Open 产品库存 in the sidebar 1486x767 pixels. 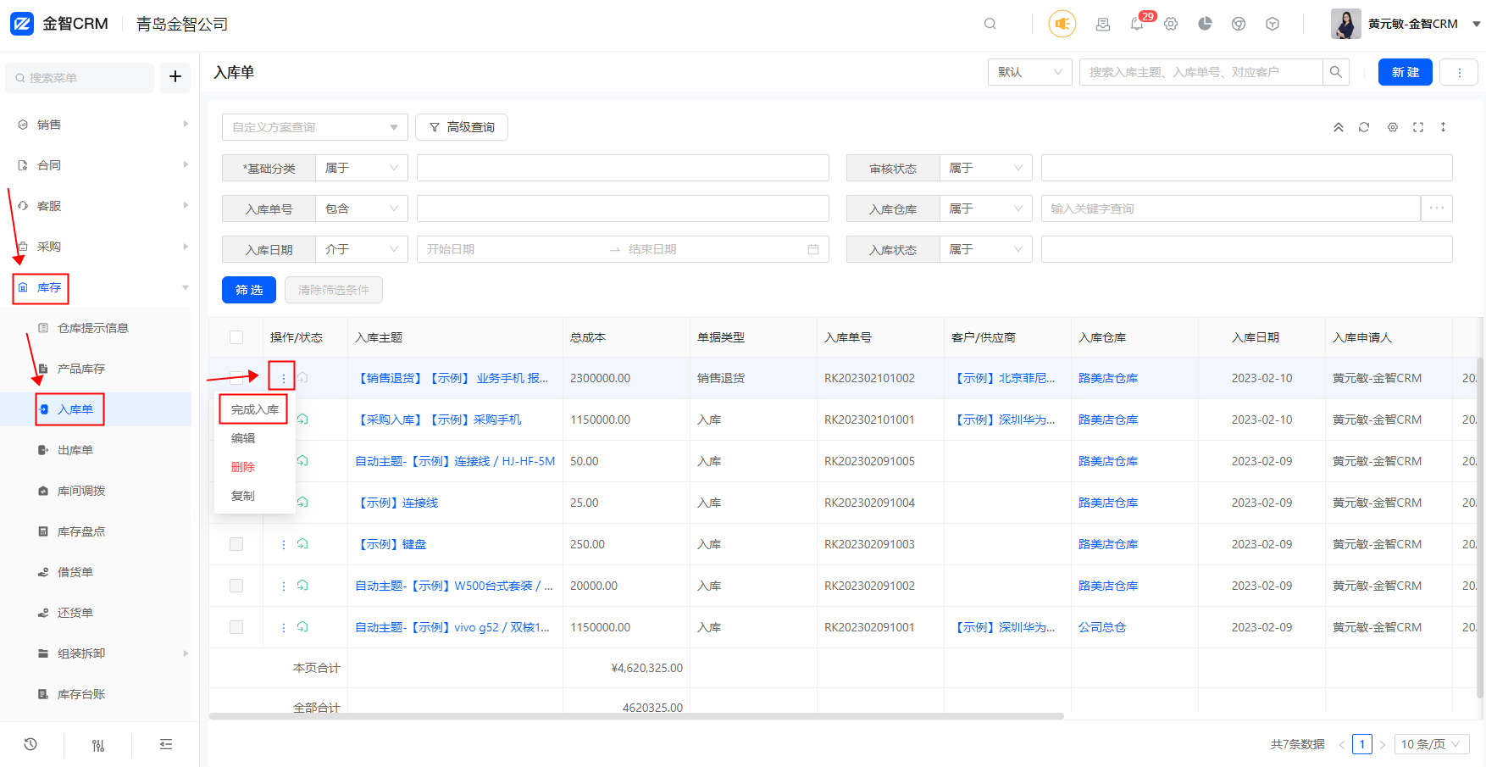[x=81, y=369]
